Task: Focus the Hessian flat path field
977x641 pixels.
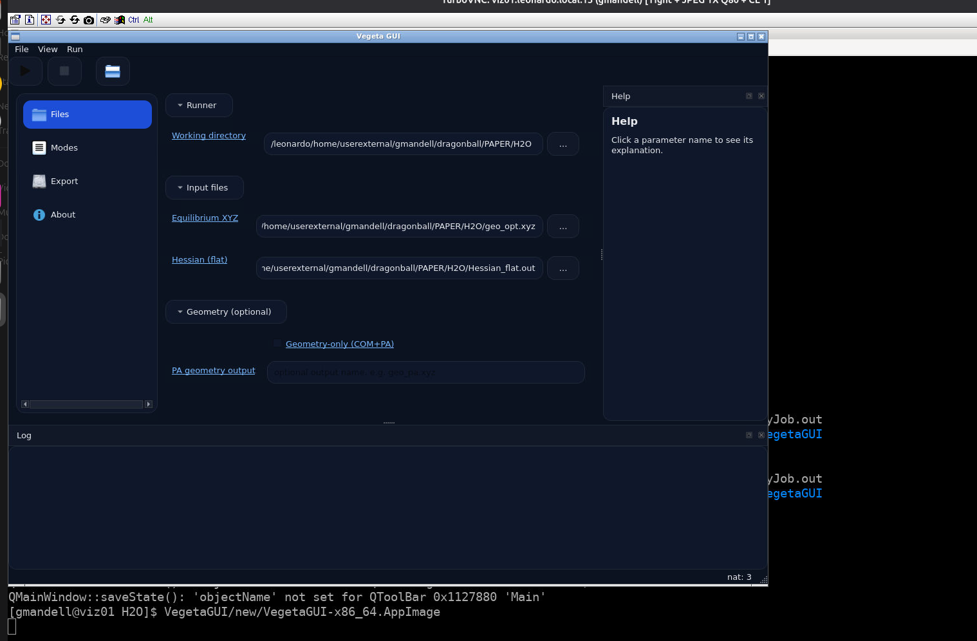Action: coord(400,268)
